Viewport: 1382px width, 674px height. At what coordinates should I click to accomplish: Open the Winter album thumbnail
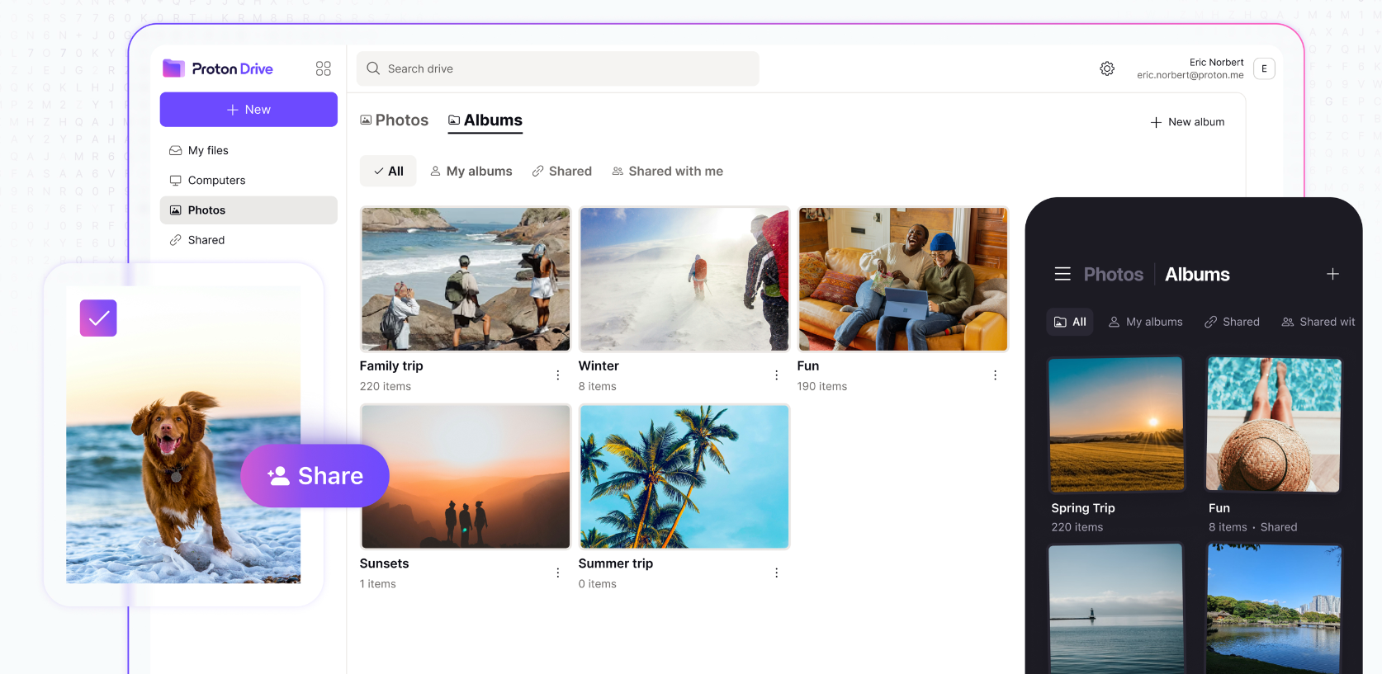pyautogui.click(x=684, y=279)
